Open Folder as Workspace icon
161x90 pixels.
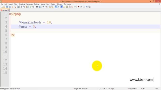coord(72,7)
